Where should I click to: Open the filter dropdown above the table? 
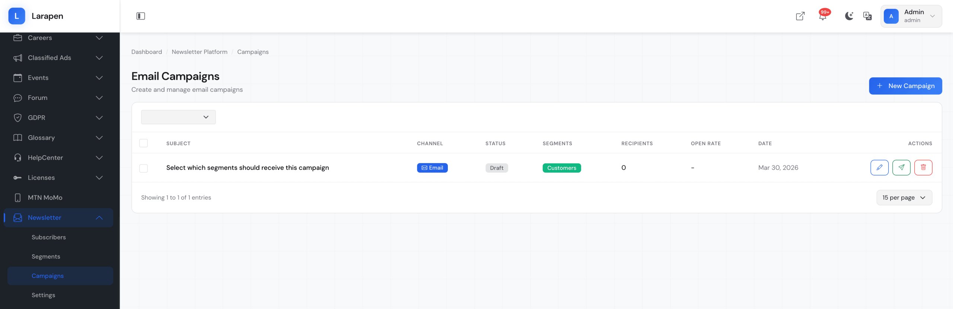point(178,117)
